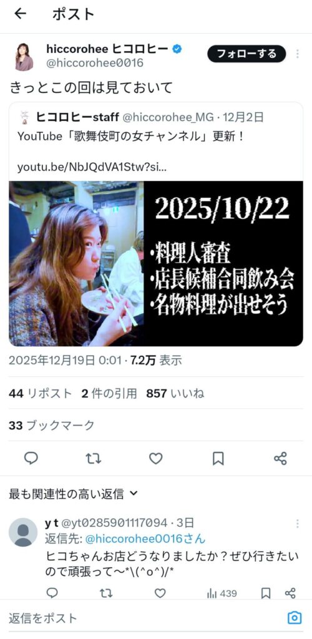The height and width of the screenshot is (639, 312).
Task: Open hiccorohee's profile avatar picture
Action: 24,57
